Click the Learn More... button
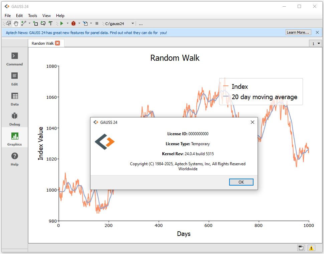 point(298,32)
